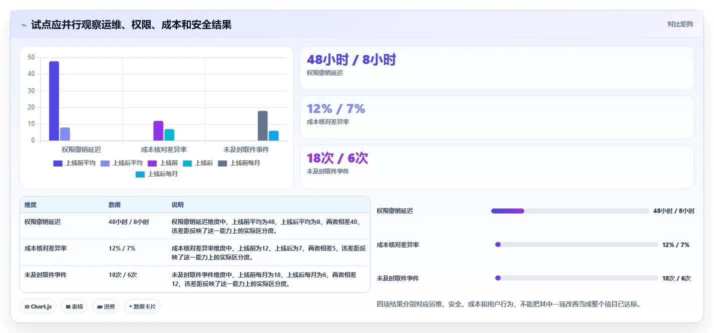Viewport: 714px width, 333px height.
Task: Click the 权限撤销延迟 label in the progress list
Action: pyautogui.click(x=395, y=211)
